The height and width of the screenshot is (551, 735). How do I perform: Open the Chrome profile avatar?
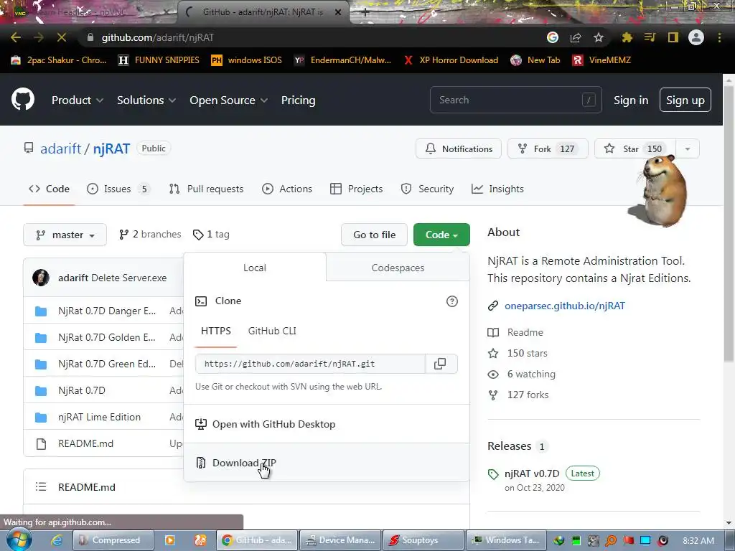696,37
